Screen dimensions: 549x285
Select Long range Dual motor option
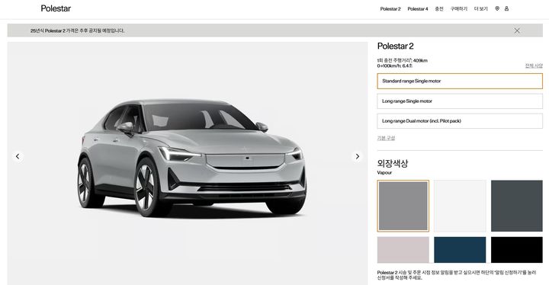point(460,121)
